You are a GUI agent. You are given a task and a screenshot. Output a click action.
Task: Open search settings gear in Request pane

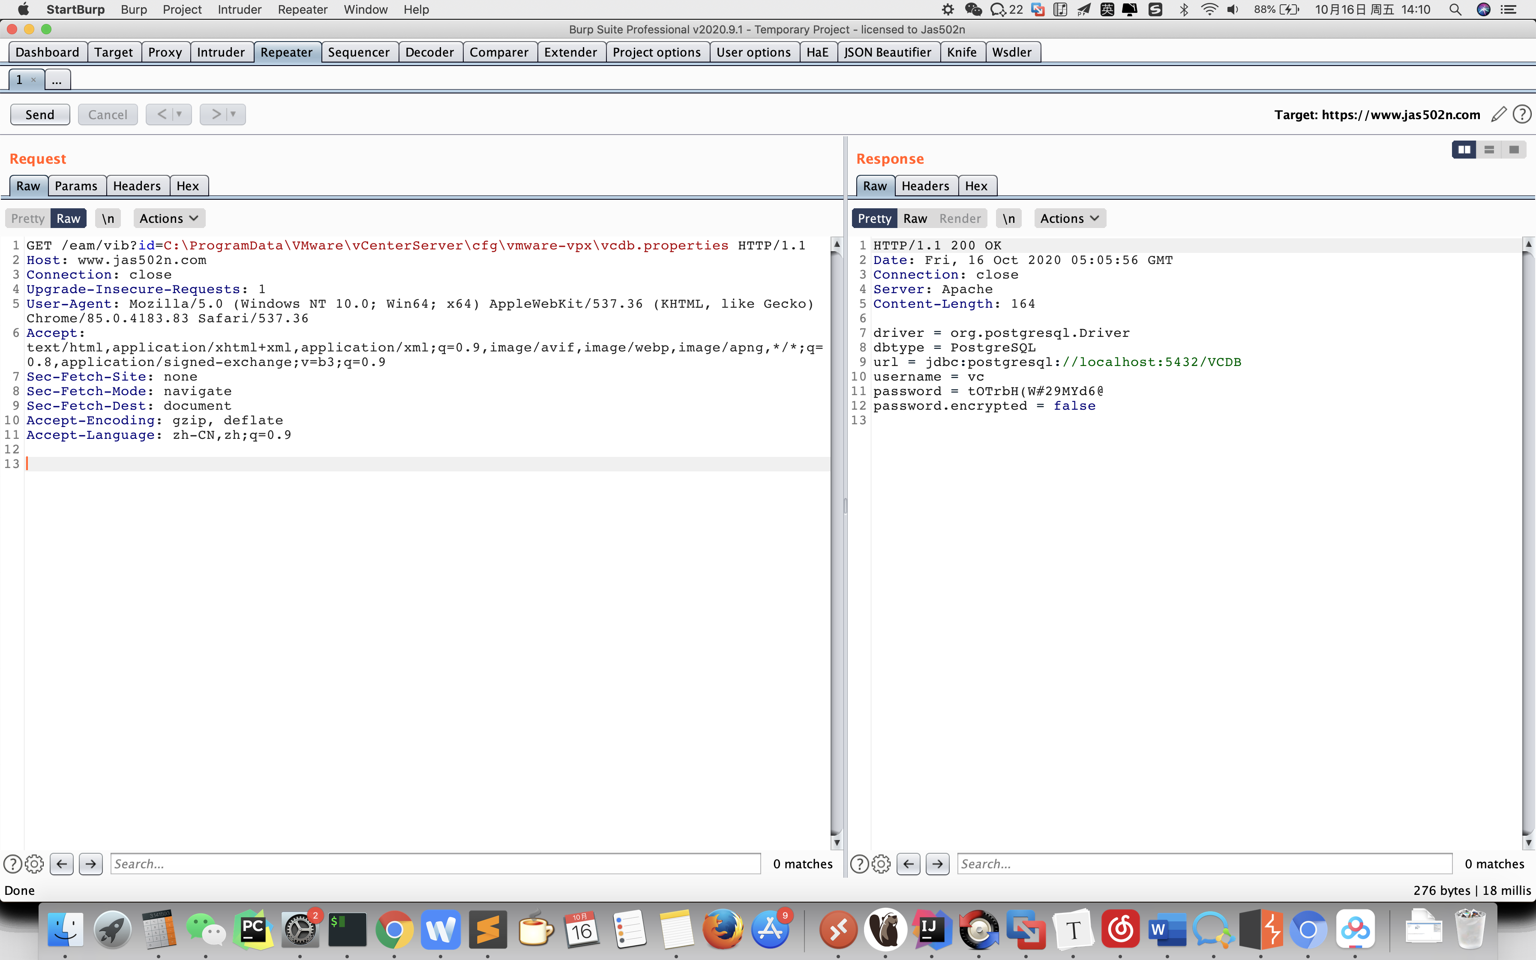pos(34,864)
